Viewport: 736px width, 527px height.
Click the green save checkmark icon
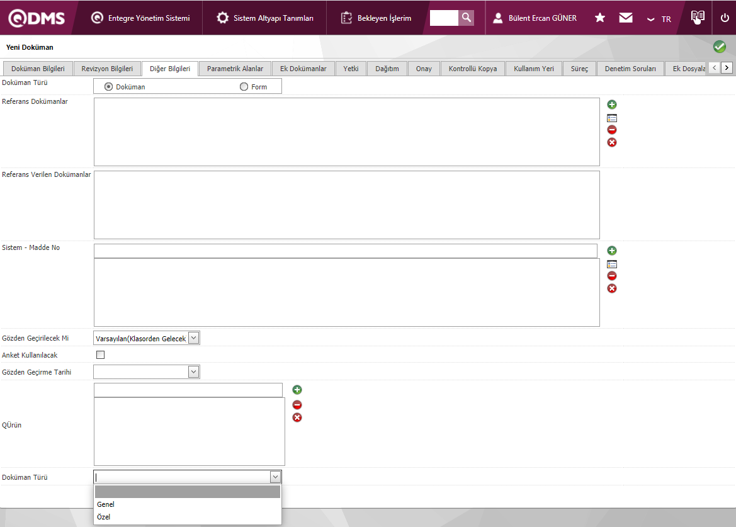point(719,47)
